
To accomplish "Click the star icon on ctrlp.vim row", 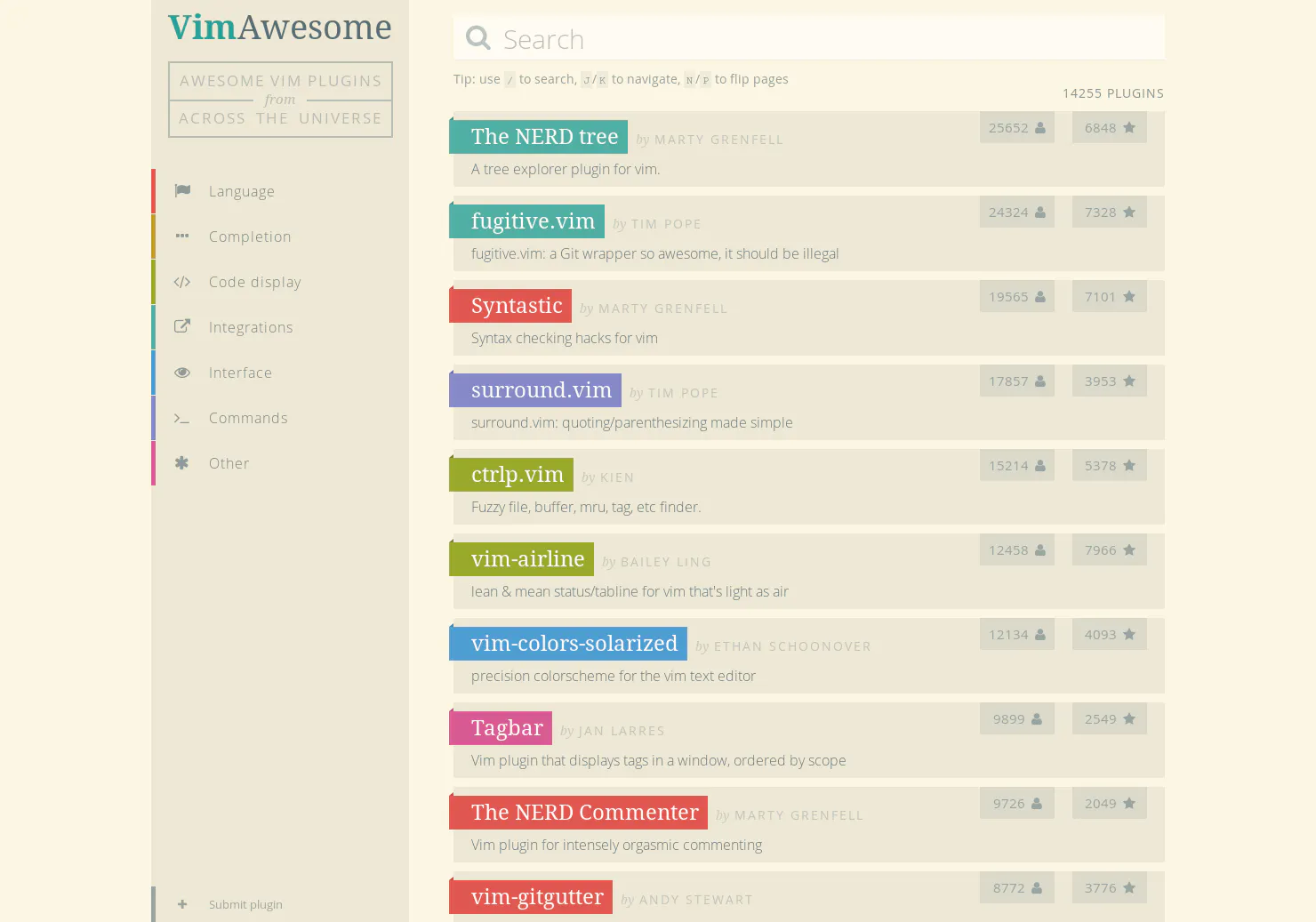I will (x=1129, y=465).
